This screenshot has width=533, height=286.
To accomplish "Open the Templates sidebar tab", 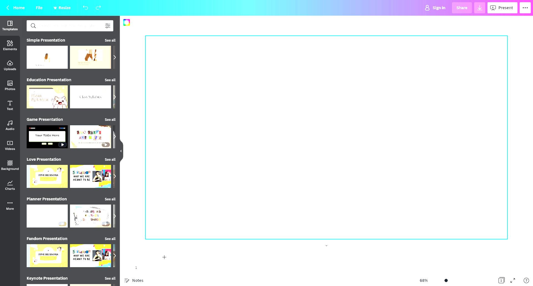I will pyautogui.click(x=10, y=25).
